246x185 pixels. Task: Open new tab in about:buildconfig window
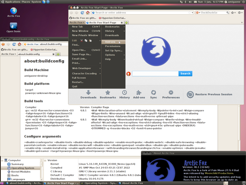[58, 54]
